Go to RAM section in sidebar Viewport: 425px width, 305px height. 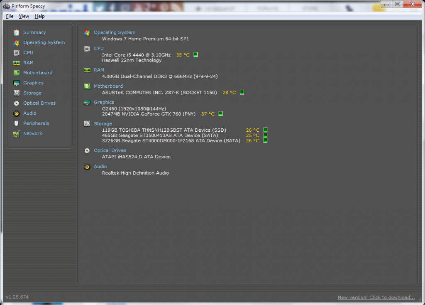click(28, 63)
